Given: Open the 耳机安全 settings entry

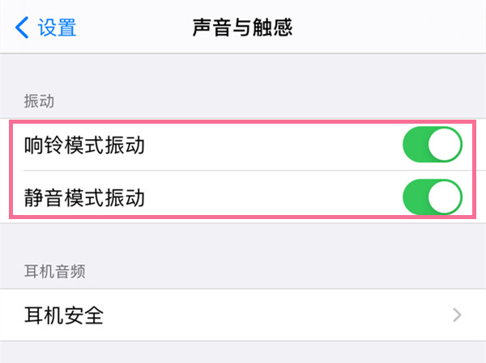Looking at the screenshot, I should [65, 314].
